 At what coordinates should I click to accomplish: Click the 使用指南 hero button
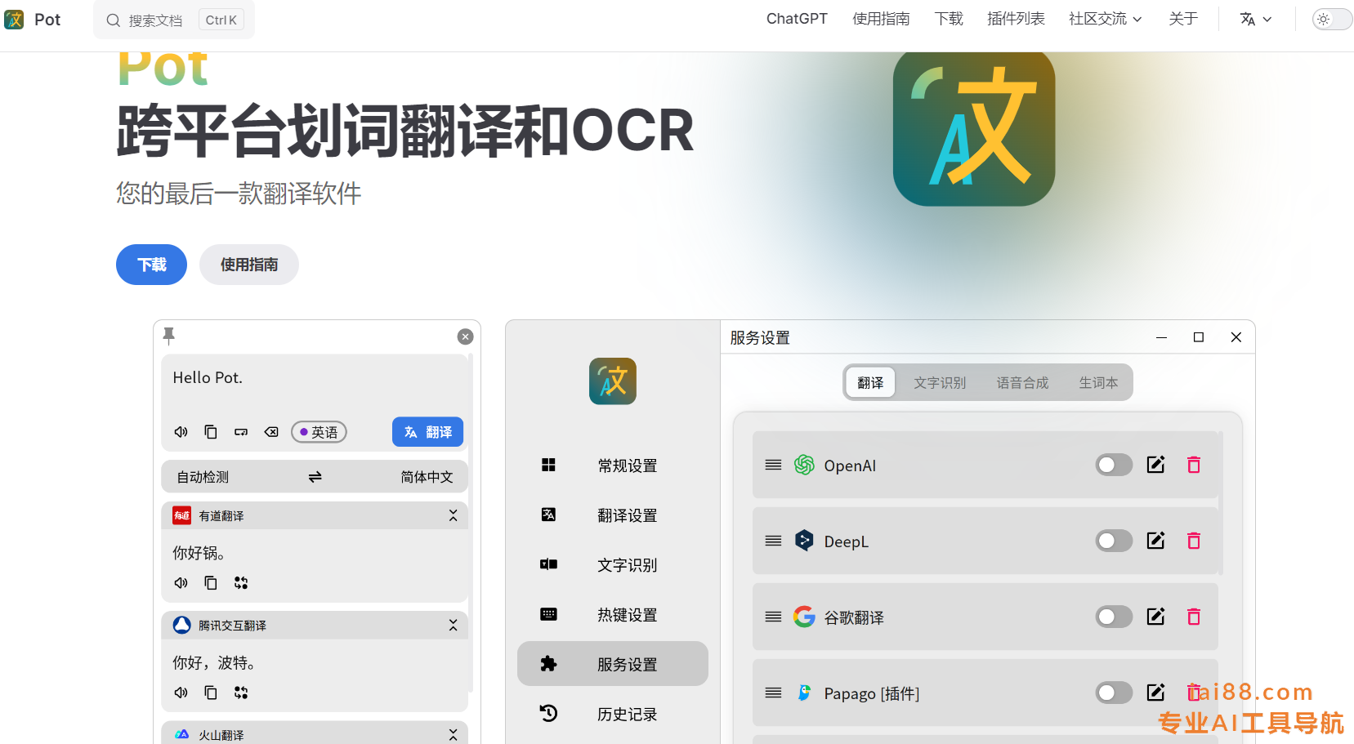(249, 265)
